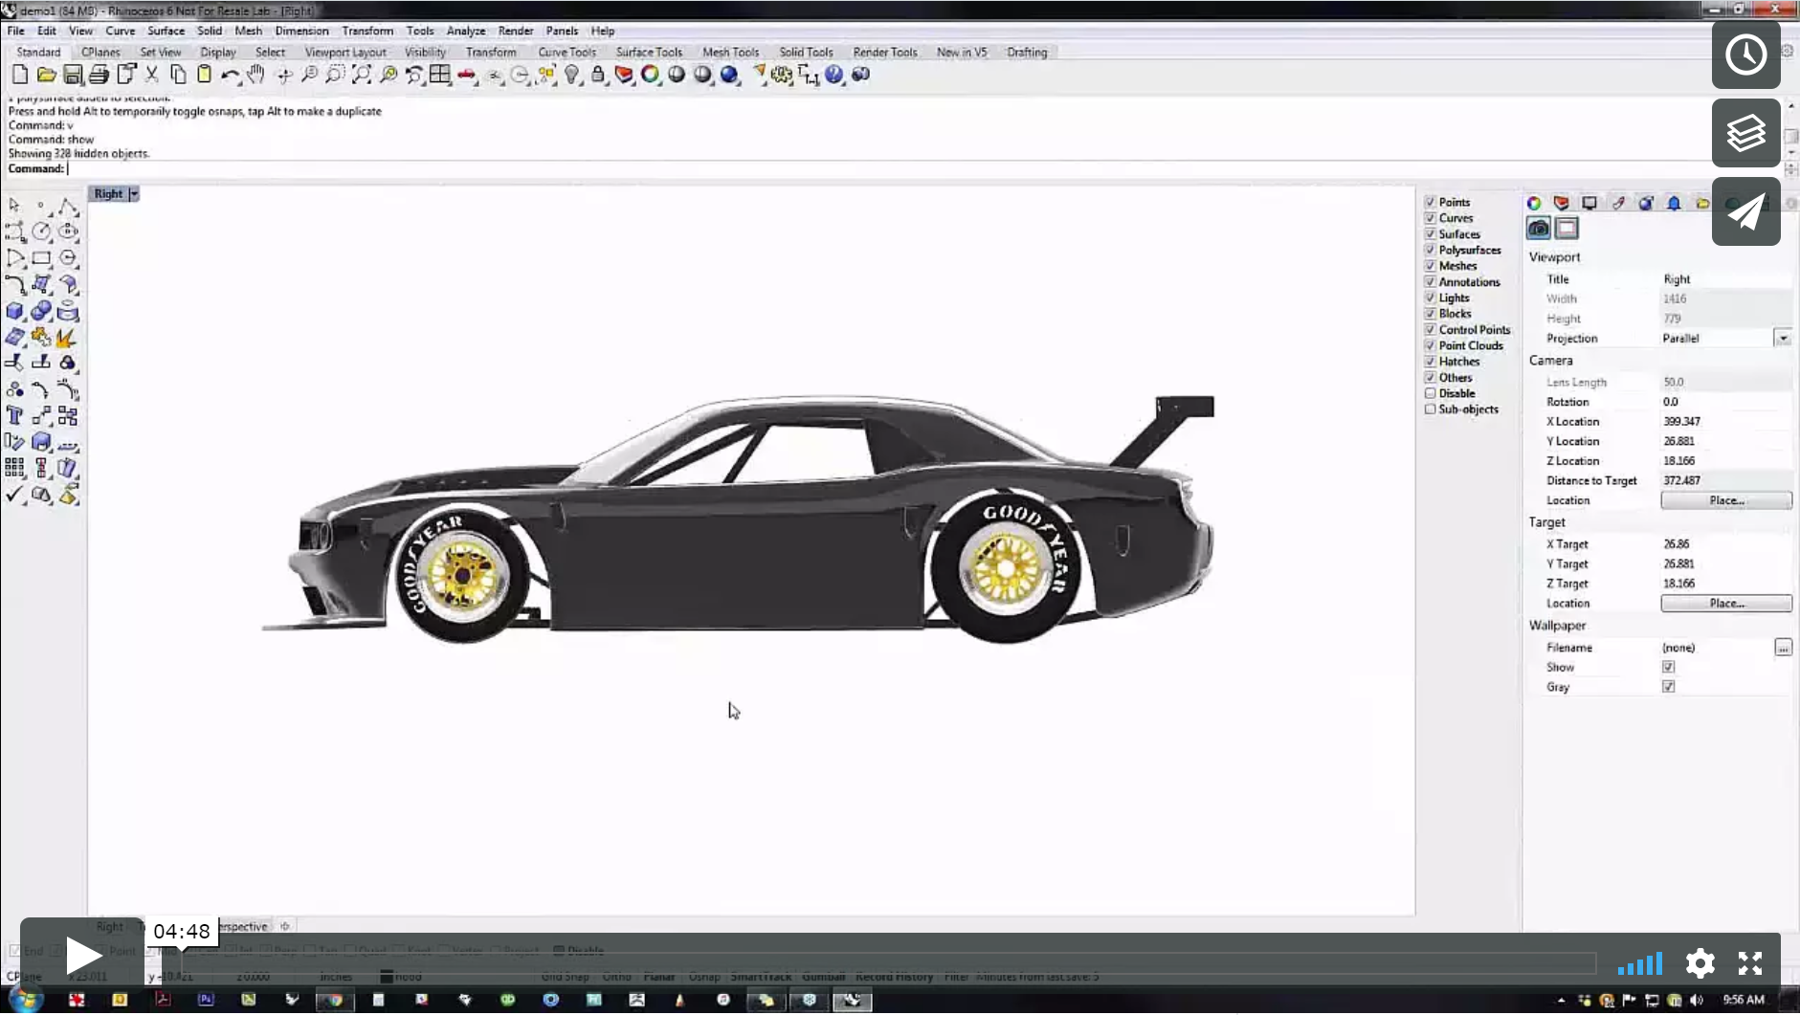The height and width of the screenshot is (1015, 1800).
Task: Switch to the Drafting toolbar tab
Action: [x=1027, y=53]
